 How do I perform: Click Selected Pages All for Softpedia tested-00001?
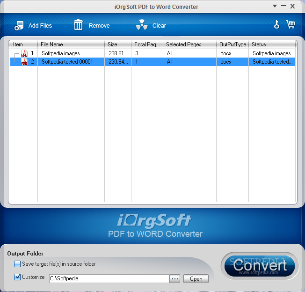[x=170, y=62]
